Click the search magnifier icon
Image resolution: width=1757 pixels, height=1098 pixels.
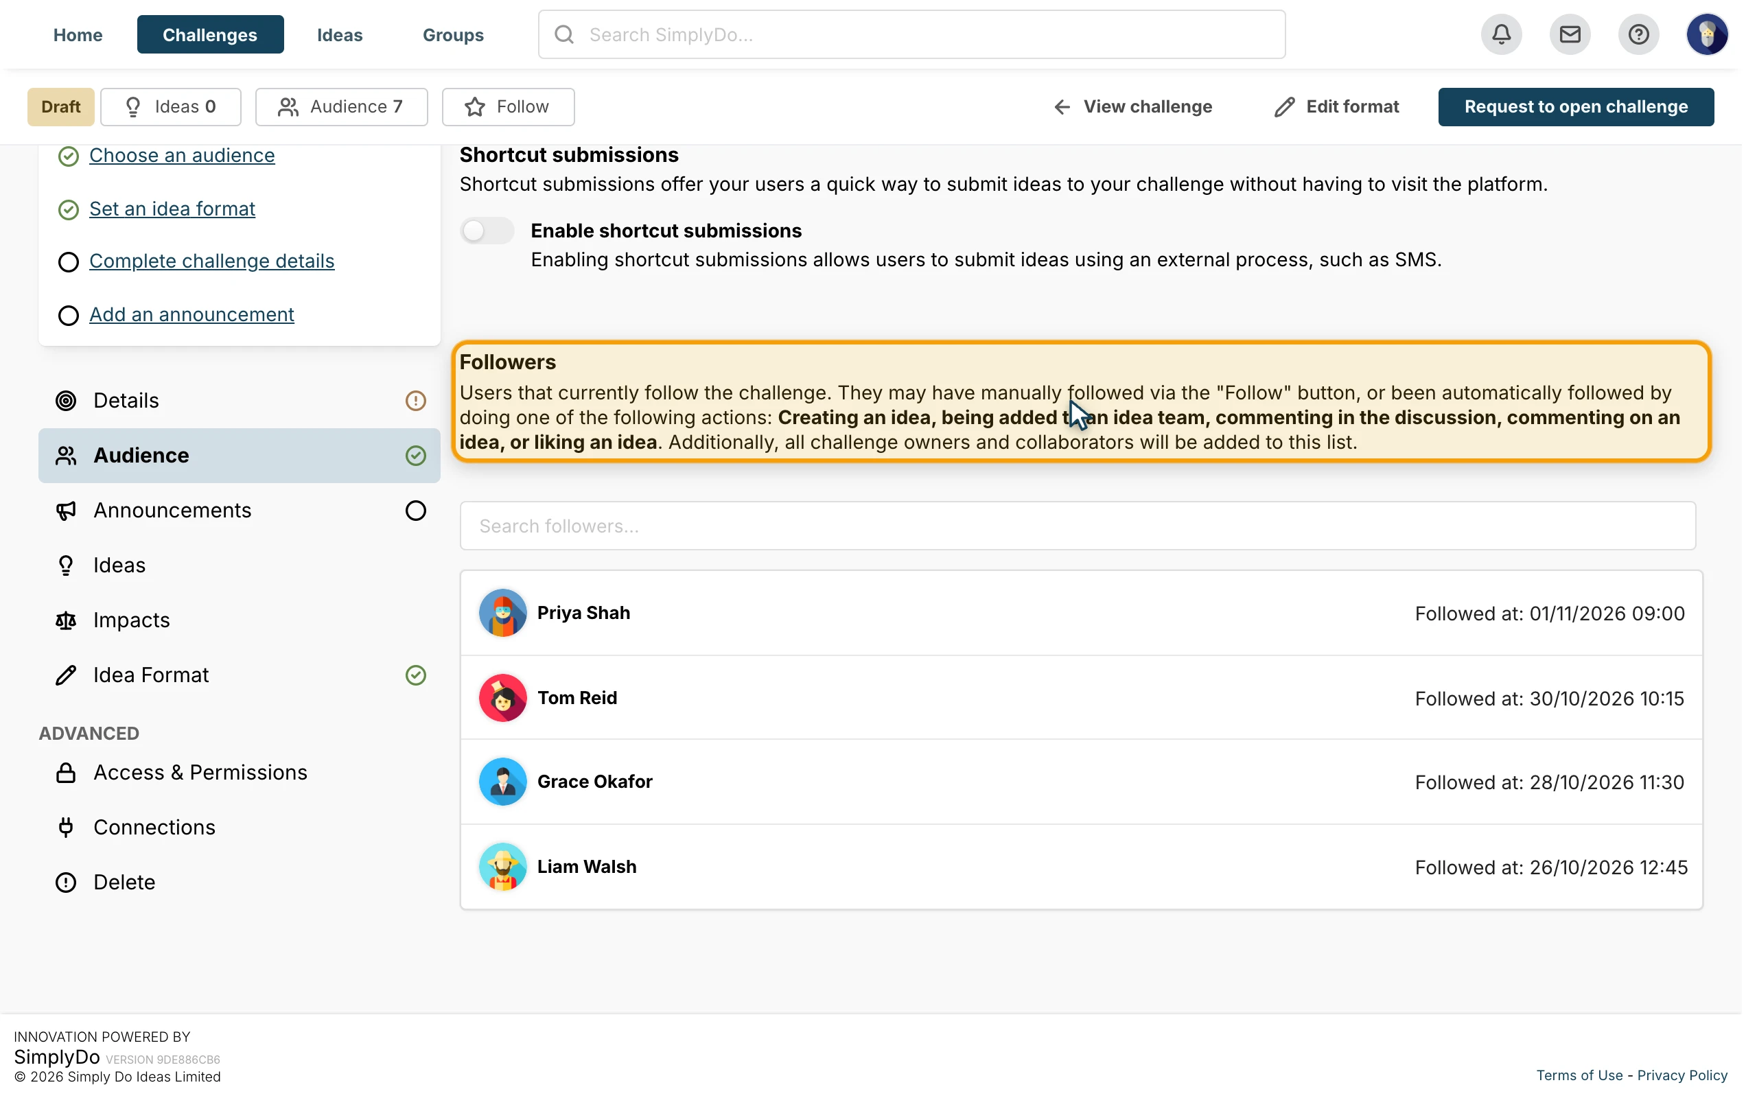[564, 34]
